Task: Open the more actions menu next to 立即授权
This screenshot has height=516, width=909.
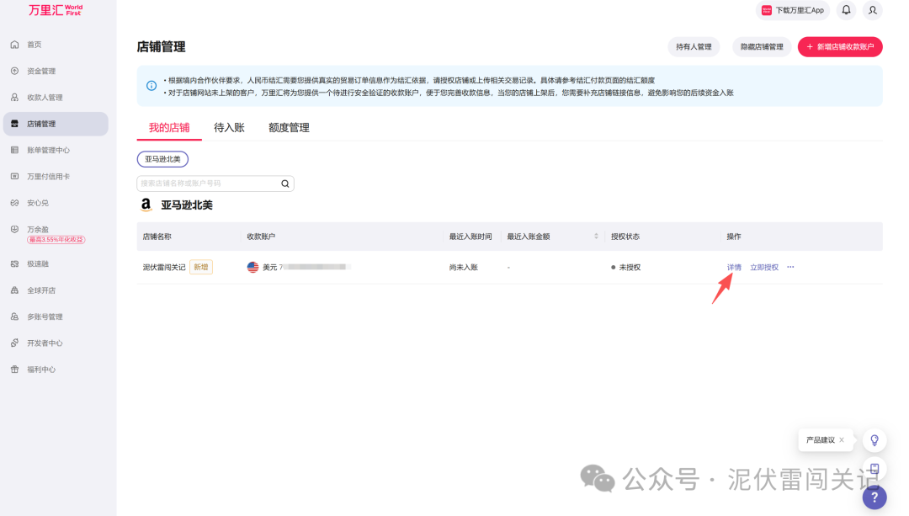Action: click(789, 267)
